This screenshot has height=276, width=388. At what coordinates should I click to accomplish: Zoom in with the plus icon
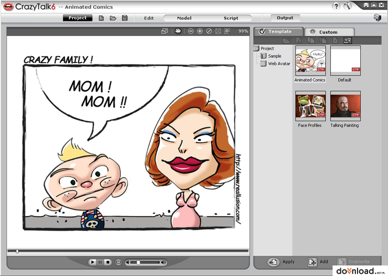coord(200,31)
